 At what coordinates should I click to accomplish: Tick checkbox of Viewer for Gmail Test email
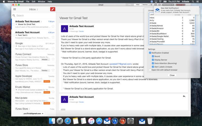point(13,24)
